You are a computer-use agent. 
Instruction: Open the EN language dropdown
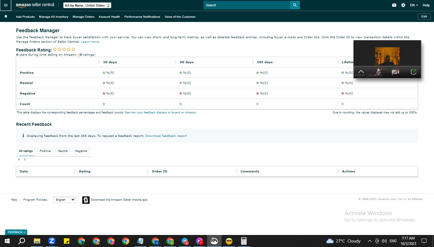click(x=414, y=5)
